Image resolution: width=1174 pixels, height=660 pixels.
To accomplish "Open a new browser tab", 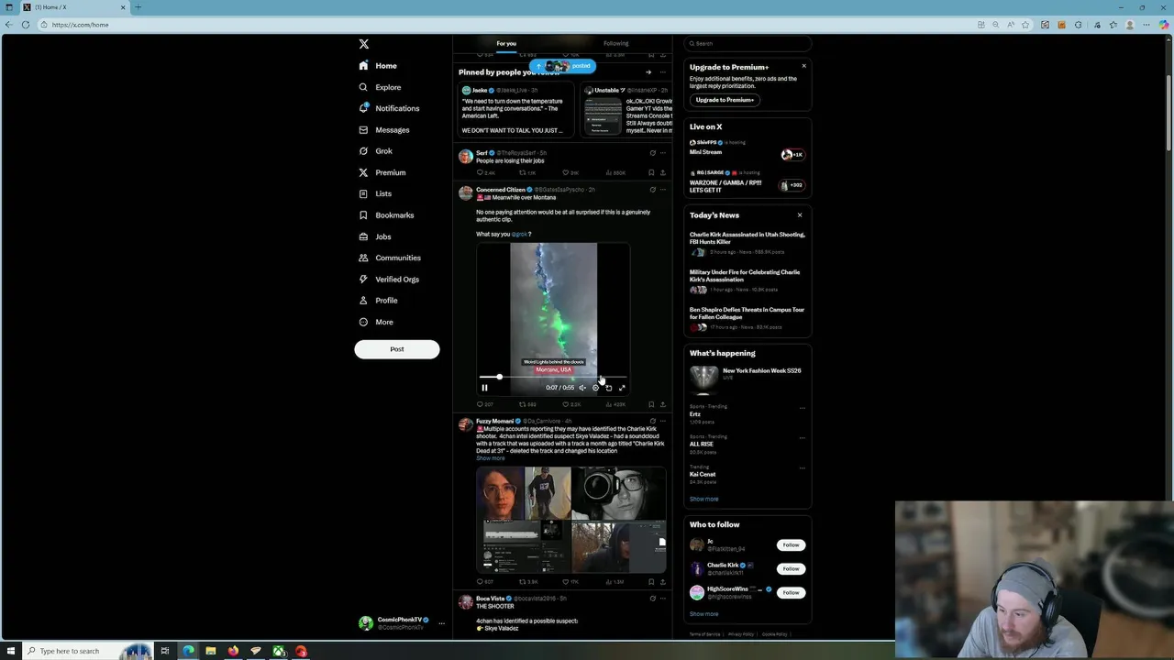I will [138, 7].
